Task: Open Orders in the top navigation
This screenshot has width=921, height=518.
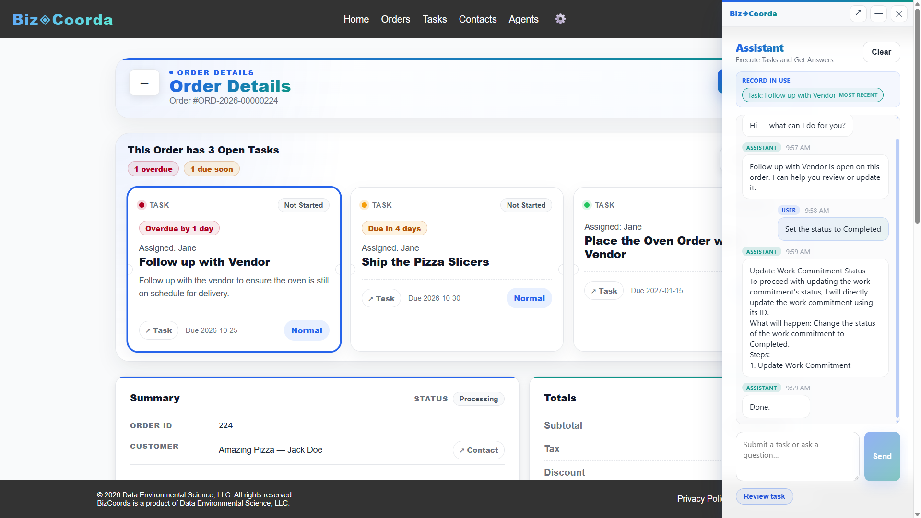Action: point(396,19)
